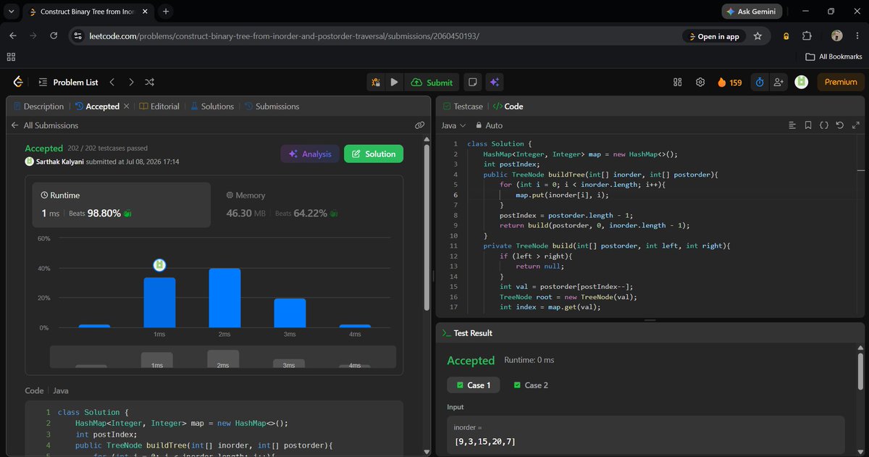View site information icon in address bar

click(78, 35)
